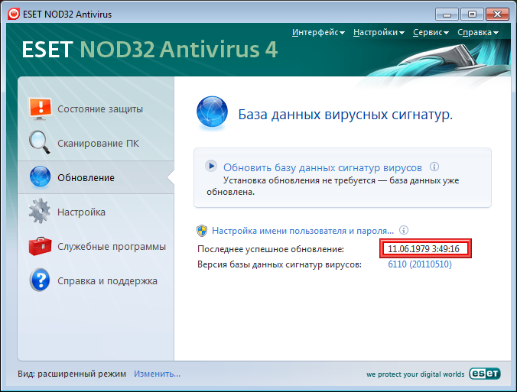Screen dimensions: 517x392
Task: Close the ESET NOD32 Antivirus window
Action: click(x=497, y=15)
